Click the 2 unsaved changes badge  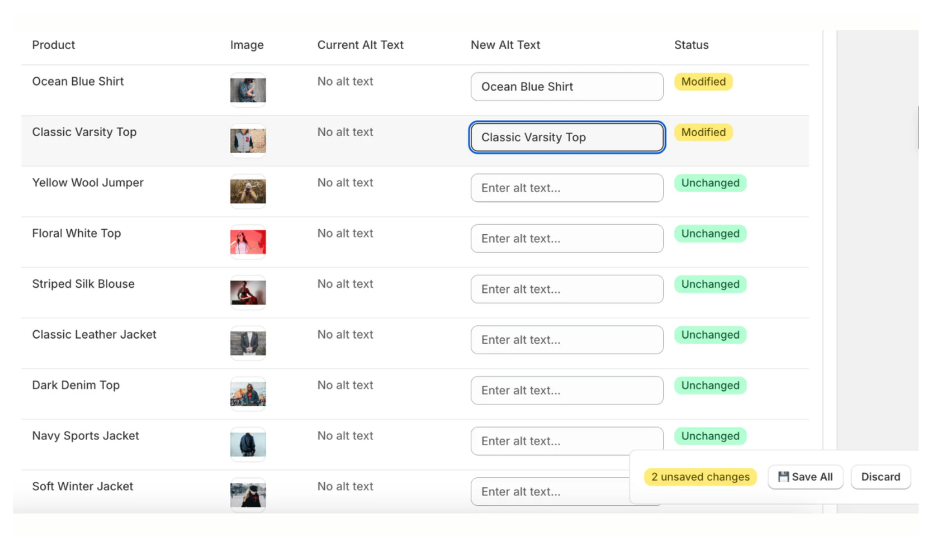(700, 477)
